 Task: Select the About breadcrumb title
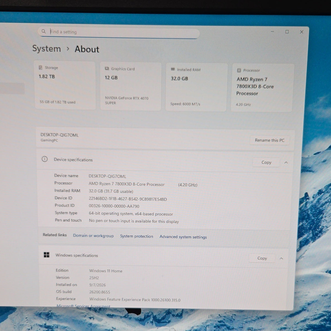click(87, 49)
